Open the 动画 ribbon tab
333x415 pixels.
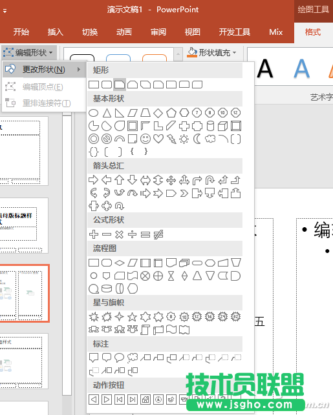tap(124, 32)
